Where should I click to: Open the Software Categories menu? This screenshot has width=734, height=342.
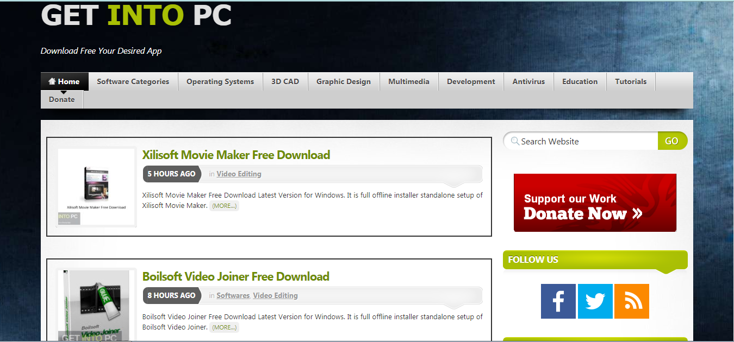point(133,81)
